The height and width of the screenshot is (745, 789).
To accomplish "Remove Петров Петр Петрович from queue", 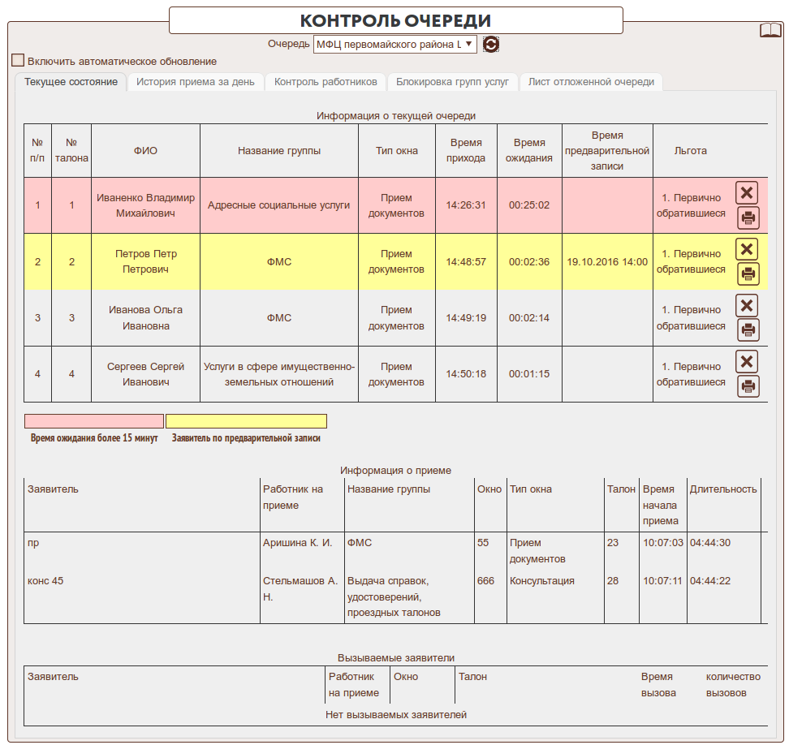I will (748, 249).
